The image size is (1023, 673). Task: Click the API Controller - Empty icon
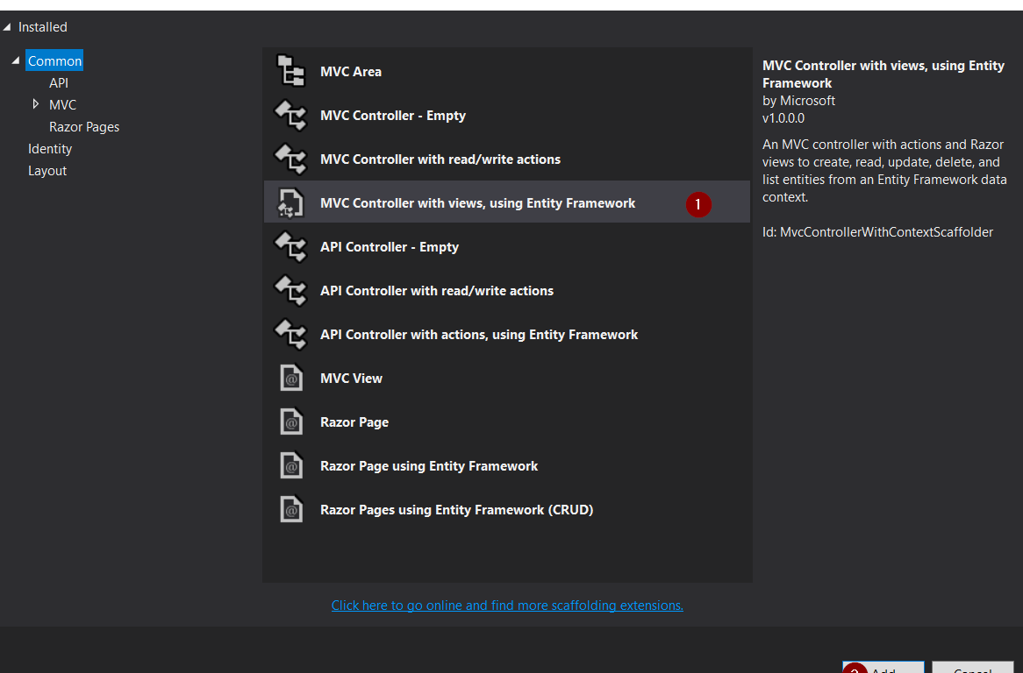click(x=290, y=246)
